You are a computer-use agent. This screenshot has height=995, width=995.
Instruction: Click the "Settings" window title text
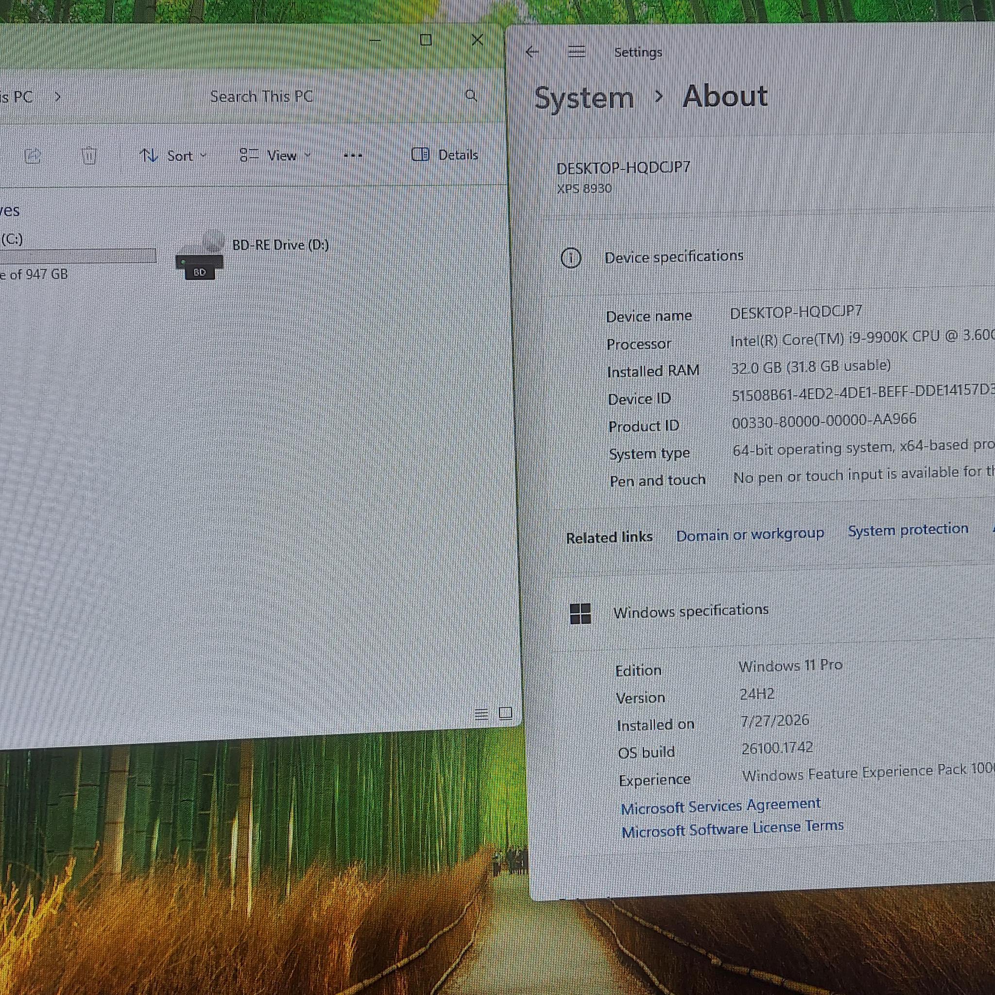pyautogui.click(x=638, y=52)
